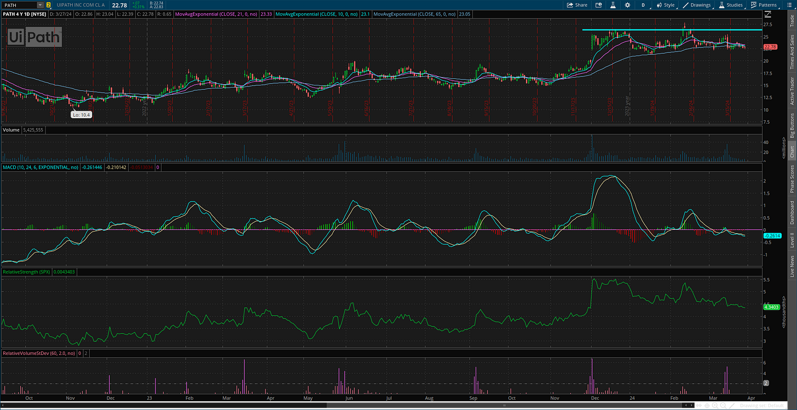Click the MACD (10, 24, 6, EXPONENTIAL) label
This screenshot has height=410, width=797.
point(41,166)
